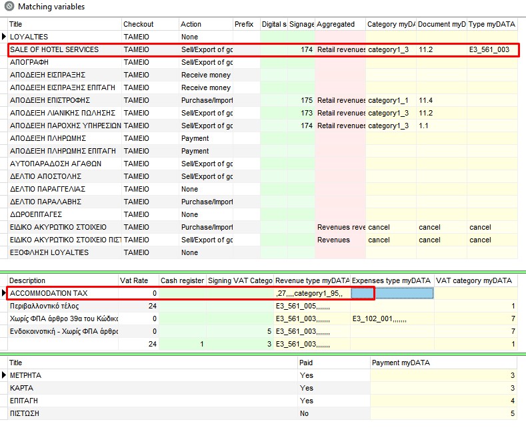Select the ΑΠΟΔΕΙΞΗ ΠΛΗΡΩΜΗΣ ΕΠΙΤΑΓΗ row
526x432 pixels.
click(x=263, y=151)
